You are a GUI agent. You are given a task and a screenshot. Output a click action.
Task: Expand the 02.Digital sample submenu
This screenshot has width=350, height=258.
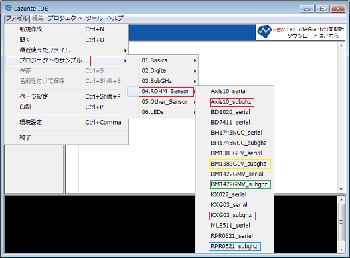(163, 70)
